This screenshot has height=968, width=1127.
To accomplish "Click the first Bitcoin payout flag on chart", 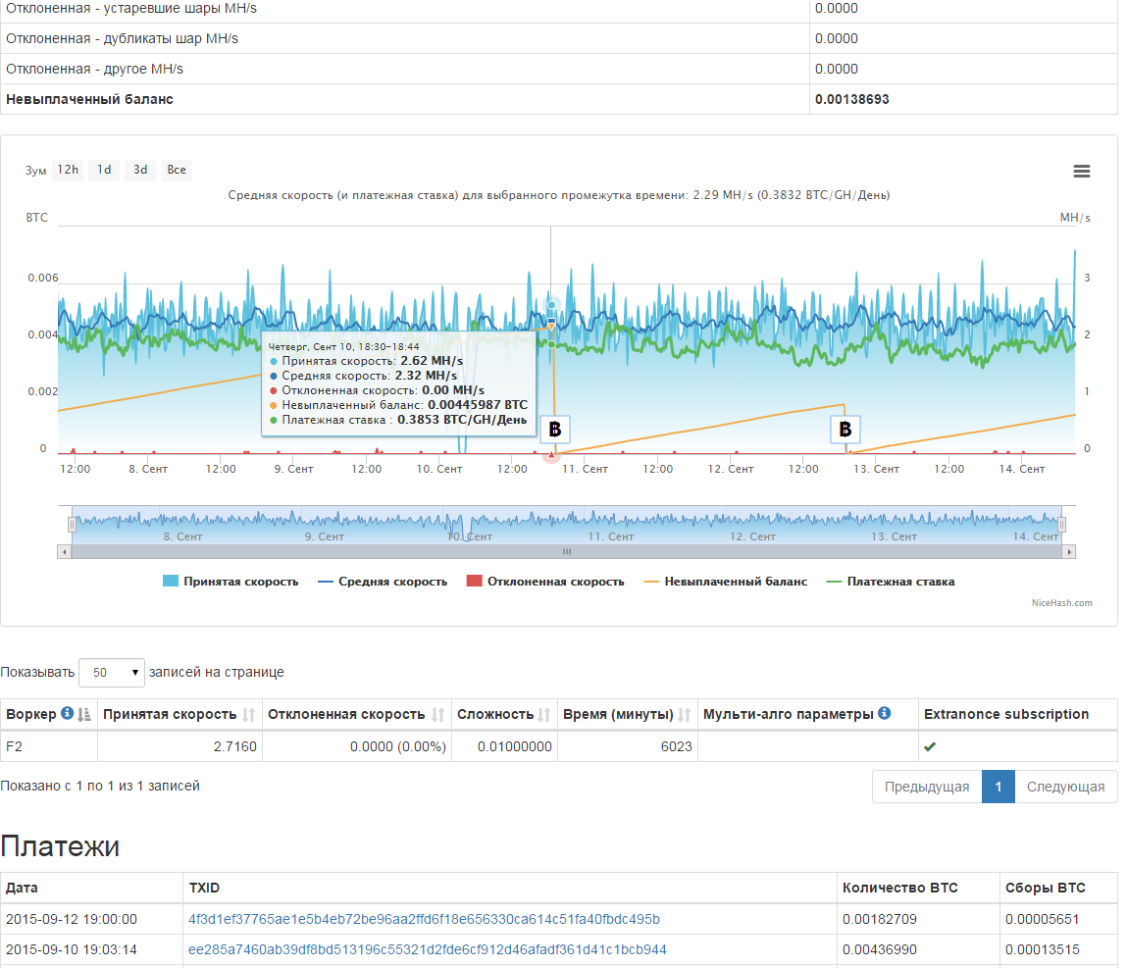I will coord(554,429).
